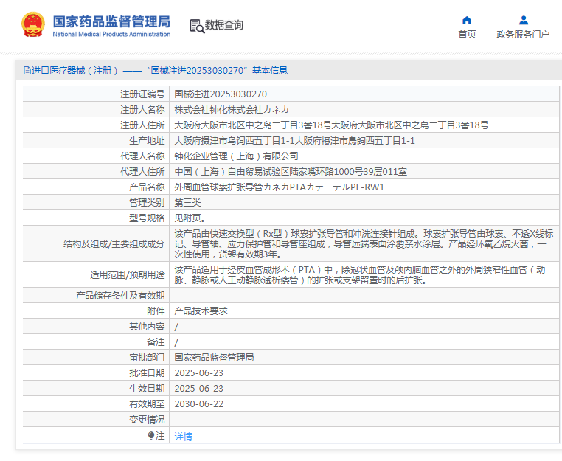
Task: Click the expiry date 2030-06-22
Action: (198, 404)
